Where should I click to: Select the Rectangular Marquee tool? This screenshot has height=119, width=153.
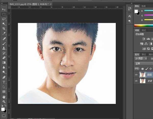click(4, 14)
